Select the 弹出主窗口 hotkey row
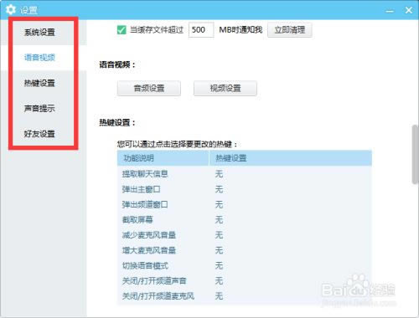Viewport: 419px width, 318px height. click(x=245, y=189)
